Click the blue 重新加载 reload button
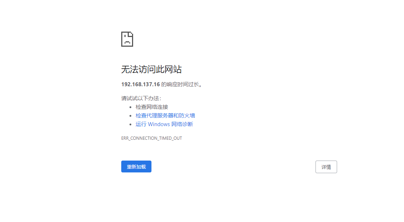 click(x=136, y=167)
